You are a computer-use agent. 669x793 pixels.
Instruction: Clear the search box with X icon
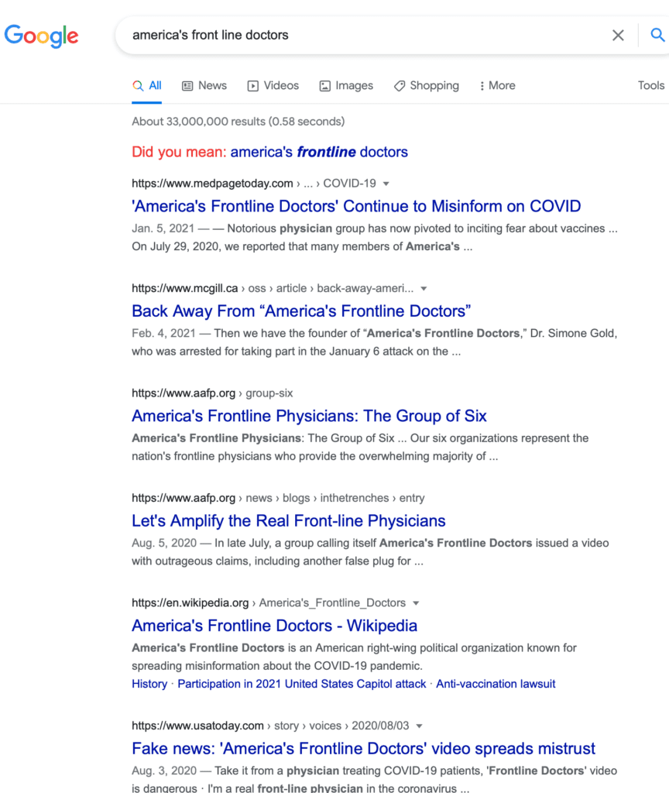tap(618, 36)
